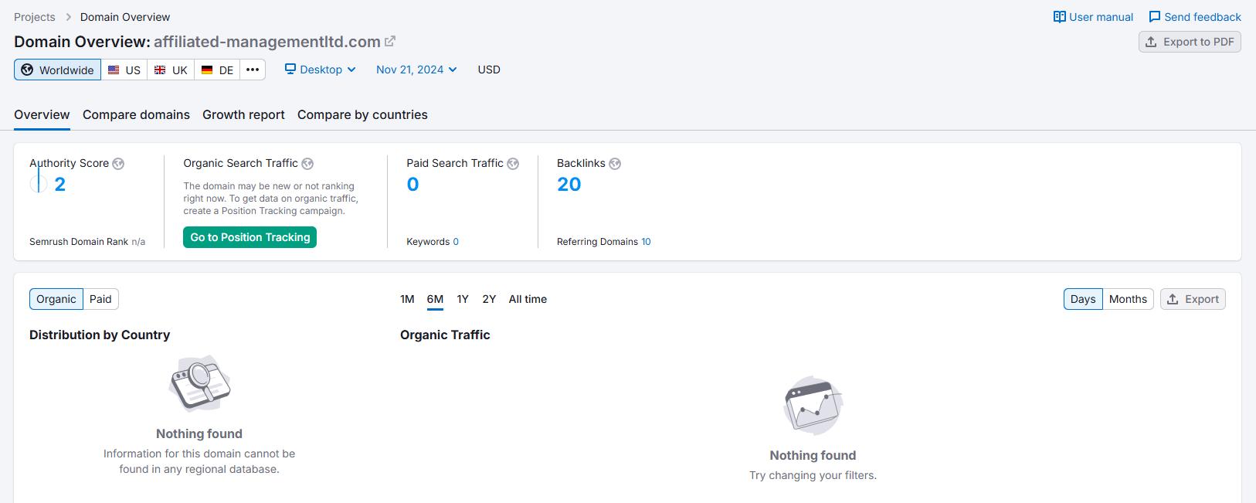The height and width of the screenshot is (503, 1256).
Task: Click the Authority Score gauge icon
Action: (39, 184)
